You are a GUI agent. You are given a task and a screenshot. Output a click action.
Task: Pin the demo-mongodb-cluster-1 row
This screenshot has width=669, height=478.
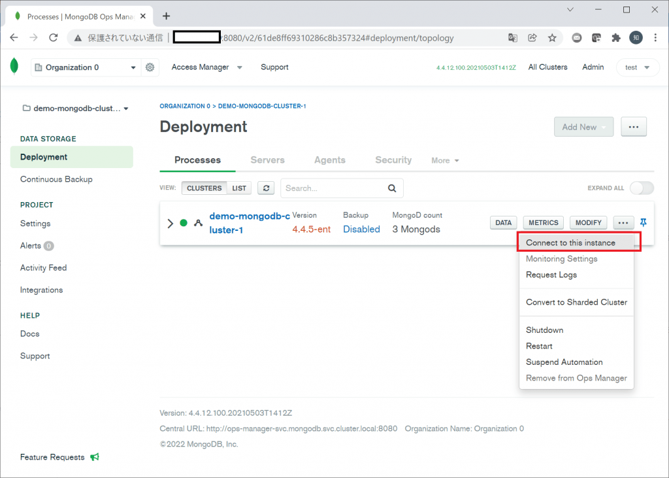[x=643, y=222]
